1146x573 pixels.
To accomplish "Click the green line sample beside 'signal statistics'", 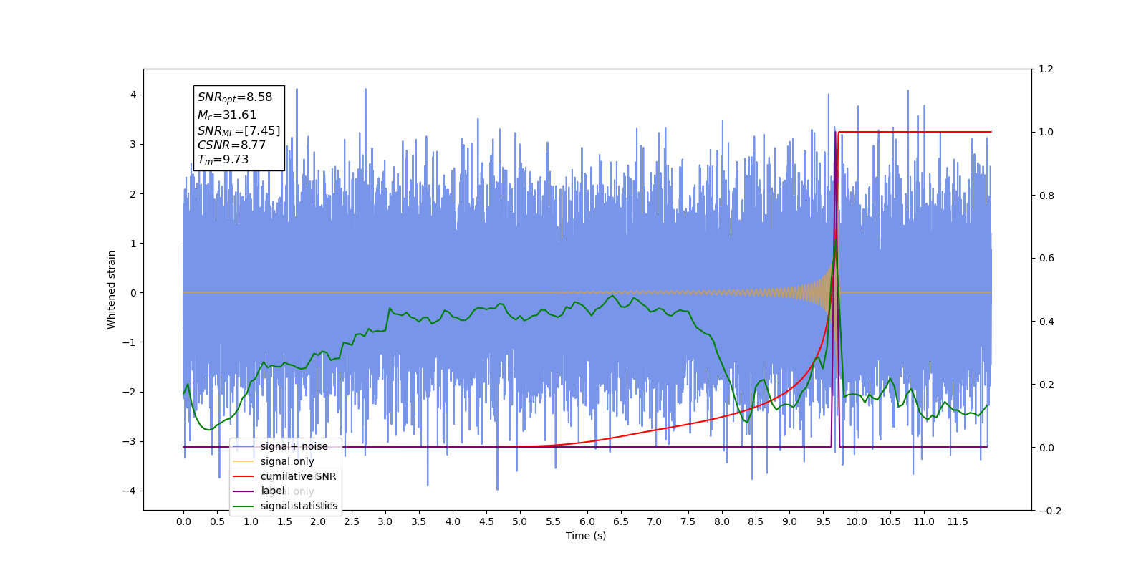I will pos(244,506).
